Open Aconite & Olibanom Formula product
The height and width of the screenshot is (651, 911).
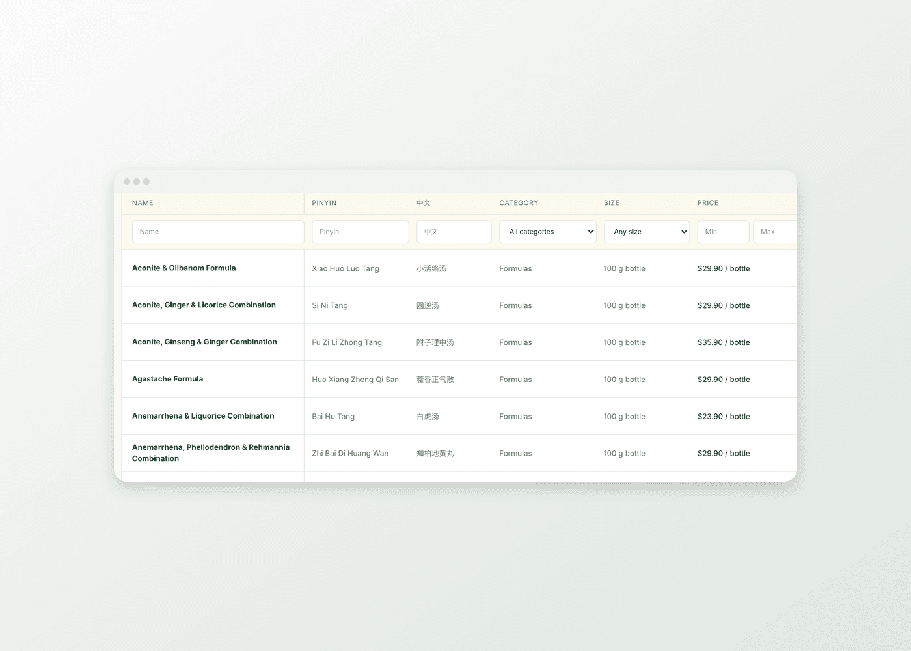click(x=184, y=268)
